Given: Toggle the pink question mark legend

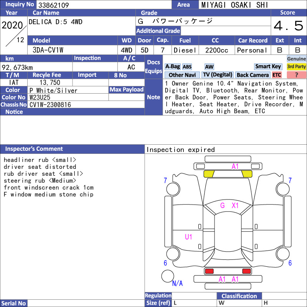Looking at the screenshot, I should pos(296,75).
